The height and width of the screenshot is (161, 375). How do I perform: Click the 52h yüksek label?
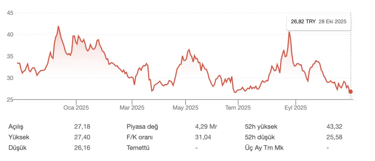261,127
